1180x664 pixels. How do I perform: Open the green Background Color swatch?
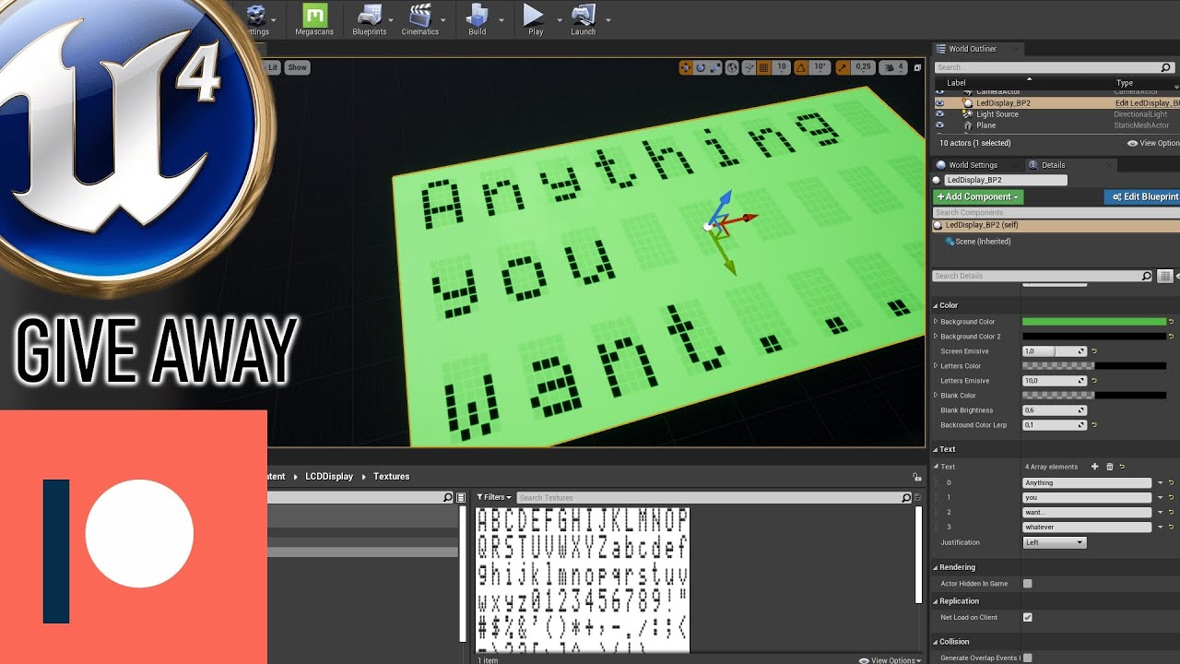[1094, 322]
